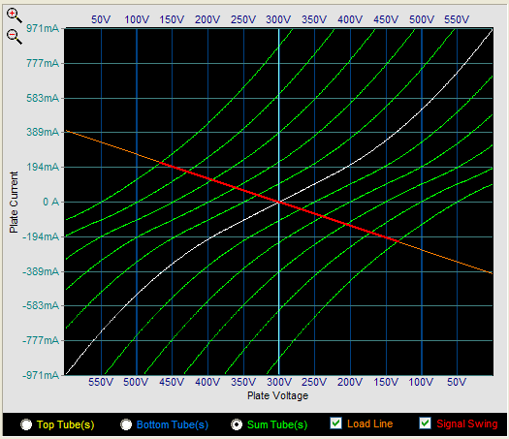The height and width of the screenshot is (439, 509).
Task: Select the Sum Tube(s) radio button
Action: coord(237,424)
